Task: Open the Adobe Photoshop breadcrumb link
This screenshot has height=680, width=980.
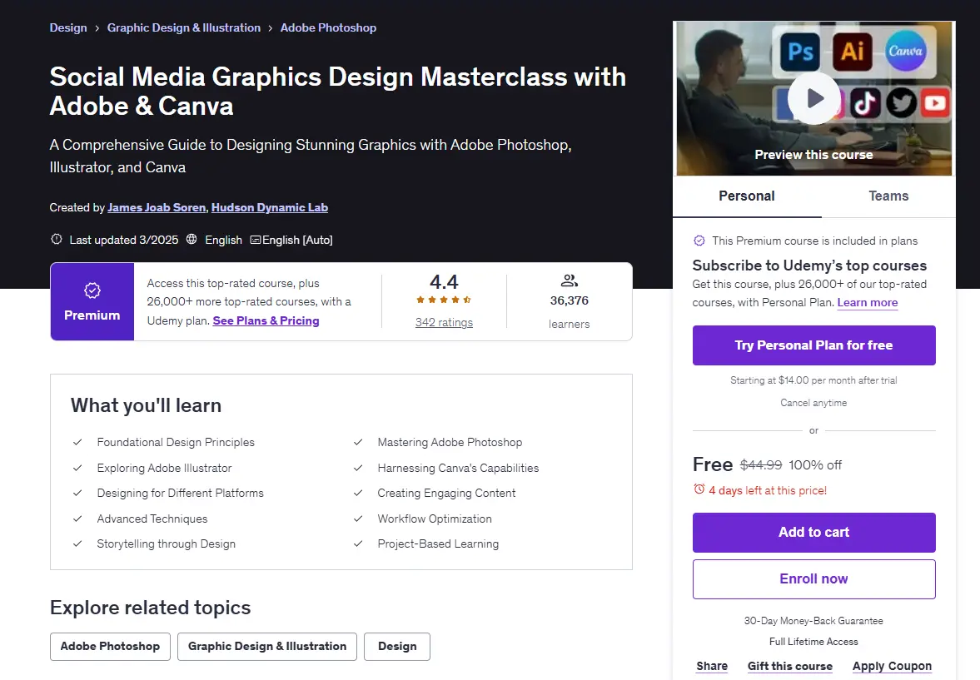Action: click(328, 28)
